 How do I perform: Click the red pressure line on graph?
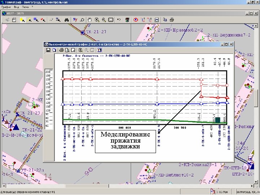pyautogui.click(x=123, y=78)
